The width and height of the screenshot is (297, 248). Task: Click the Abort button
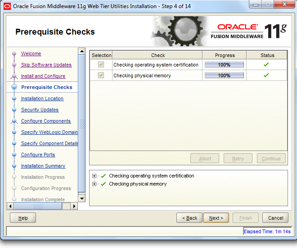click(205, 158)
